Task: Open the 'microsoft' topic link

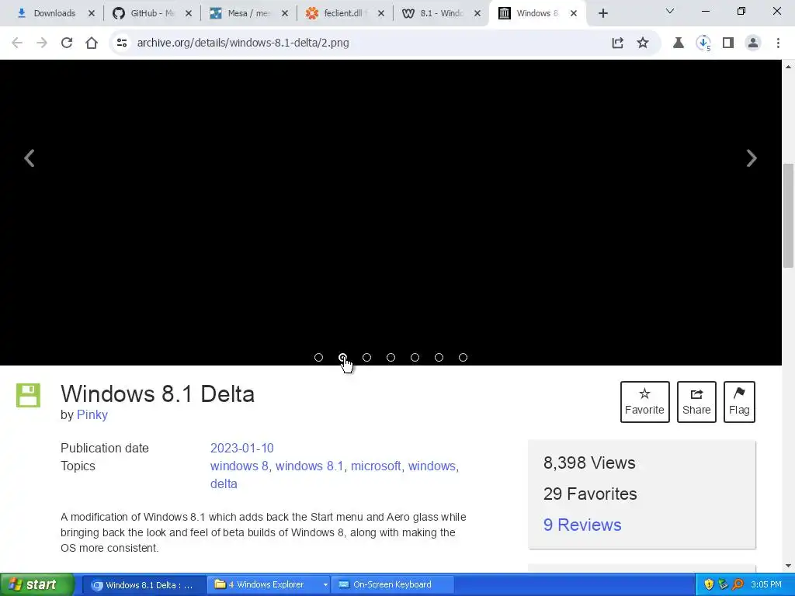Action: tap(376, 466)
